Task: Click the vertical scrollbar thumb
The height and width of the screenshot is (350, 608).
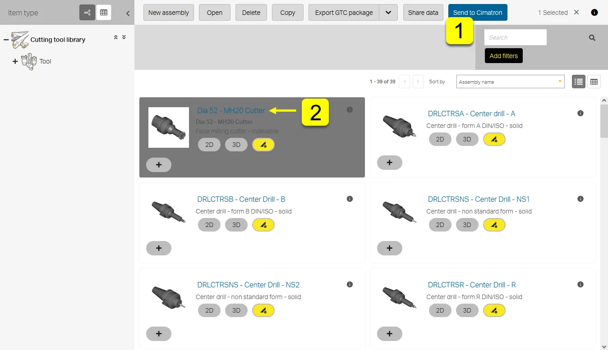Action: 604,120
